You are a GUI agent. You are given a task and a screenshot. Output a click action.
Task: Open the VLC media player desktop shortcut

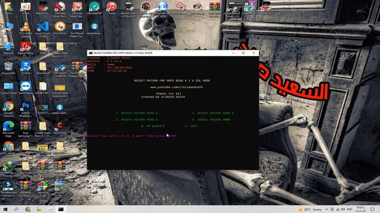[26, 29]
